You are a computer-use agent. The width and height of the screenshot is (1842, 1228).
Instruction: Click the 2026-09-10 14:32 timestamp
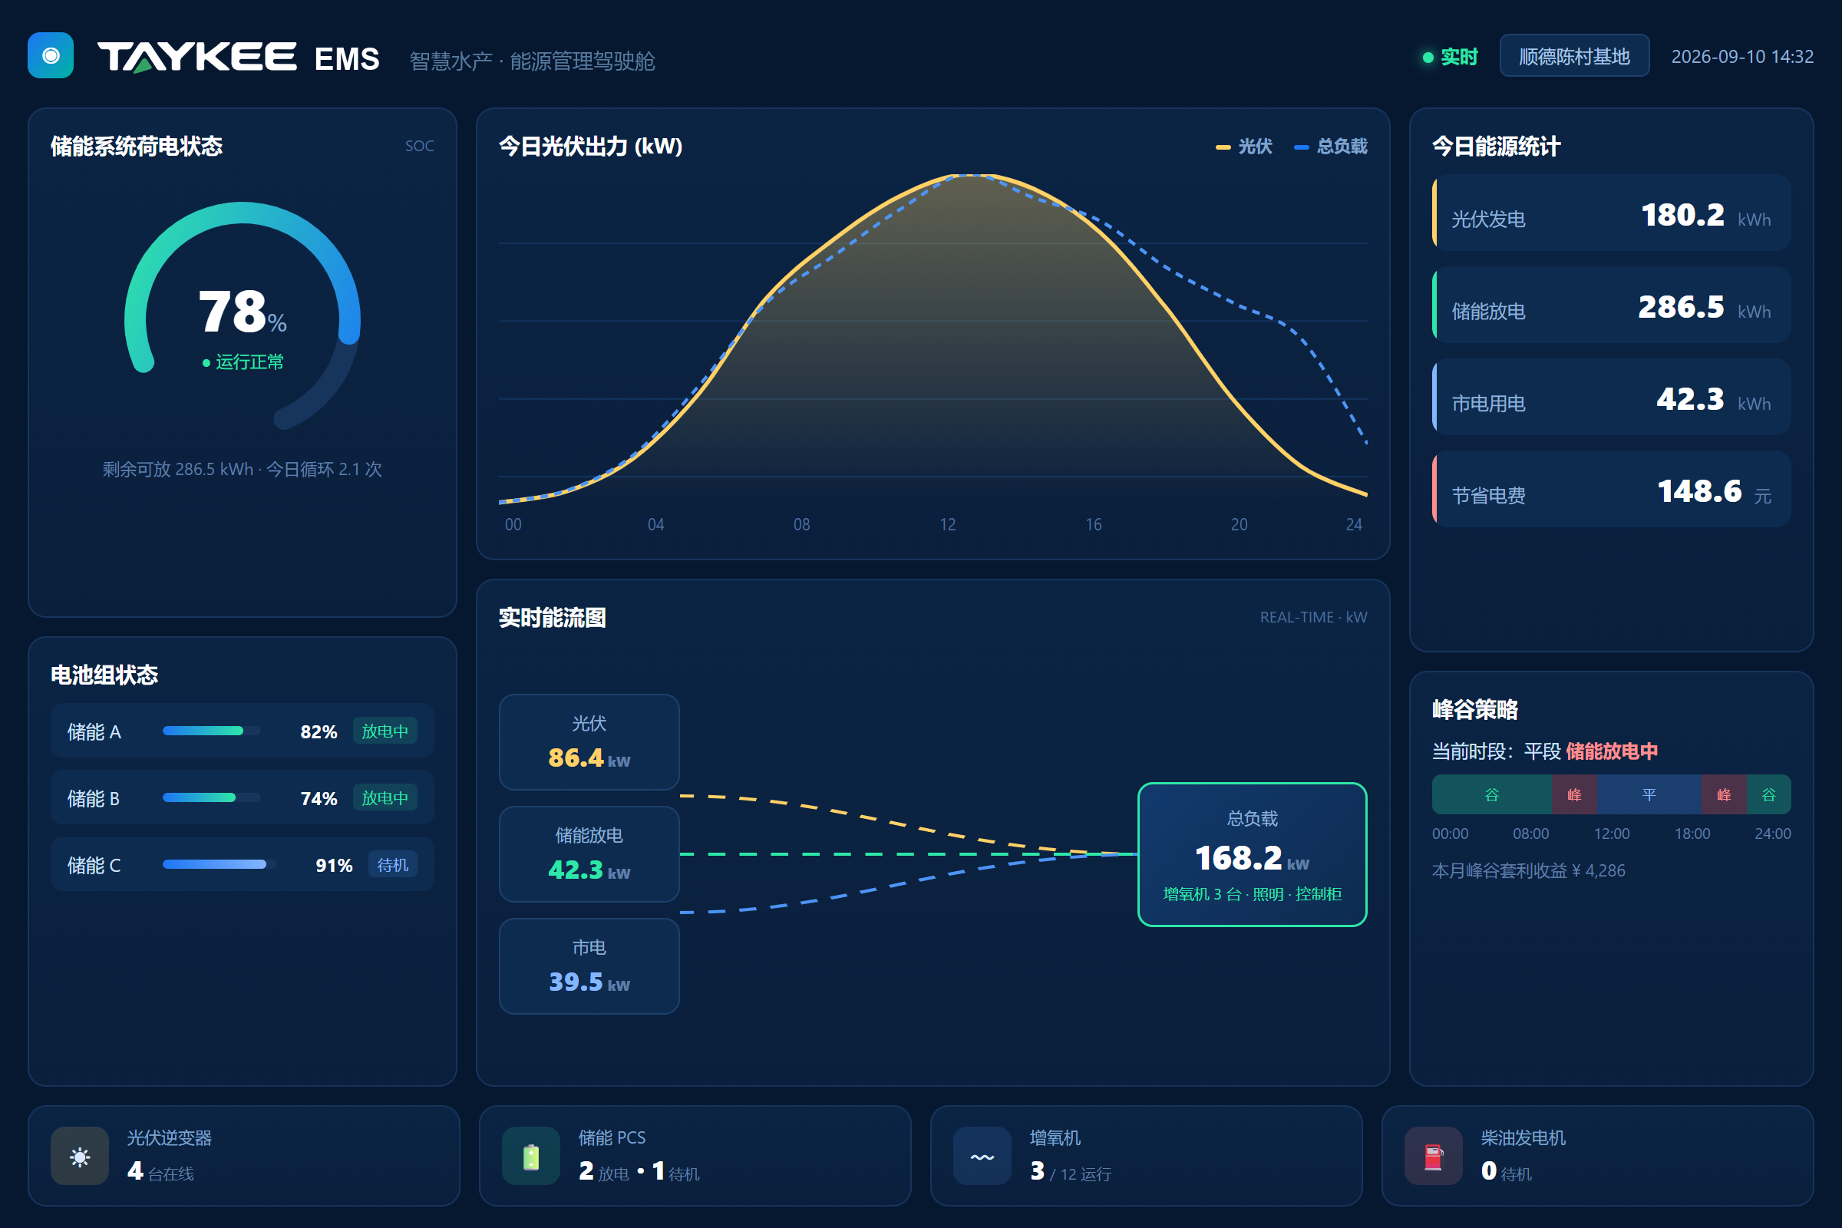(x=1741, y=56)
